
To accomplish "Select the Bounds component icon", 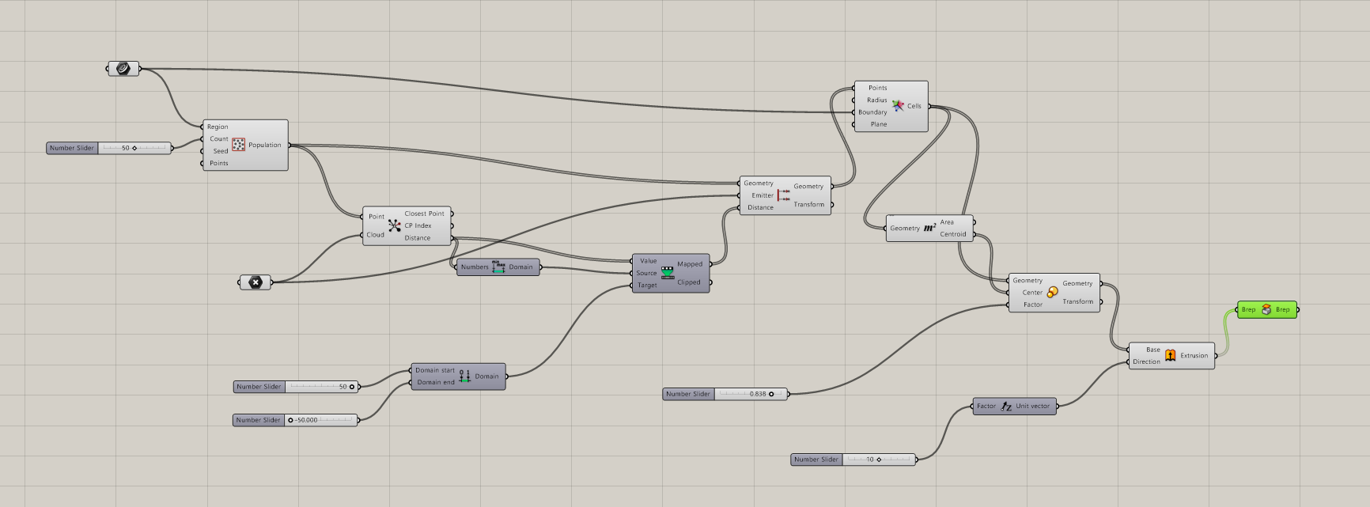I will (498, 267).
